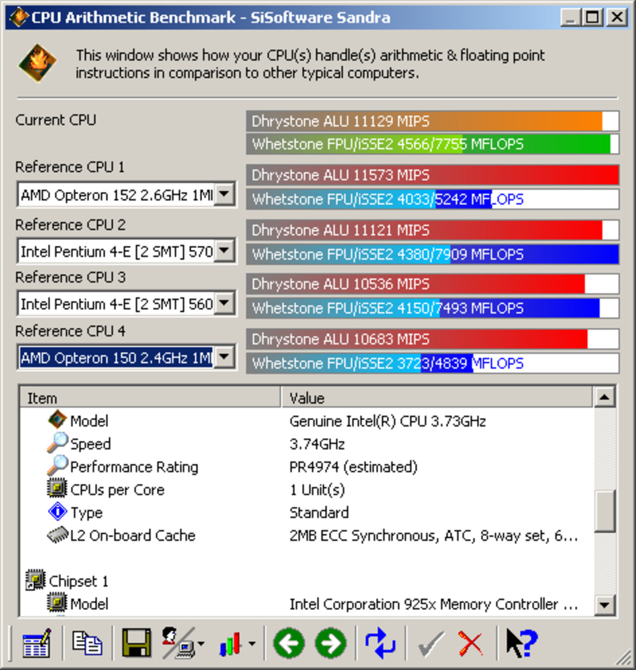Click magnifier icon next to Speed
This screenshot has height=670, width=636.
click(x=57, y=443)
